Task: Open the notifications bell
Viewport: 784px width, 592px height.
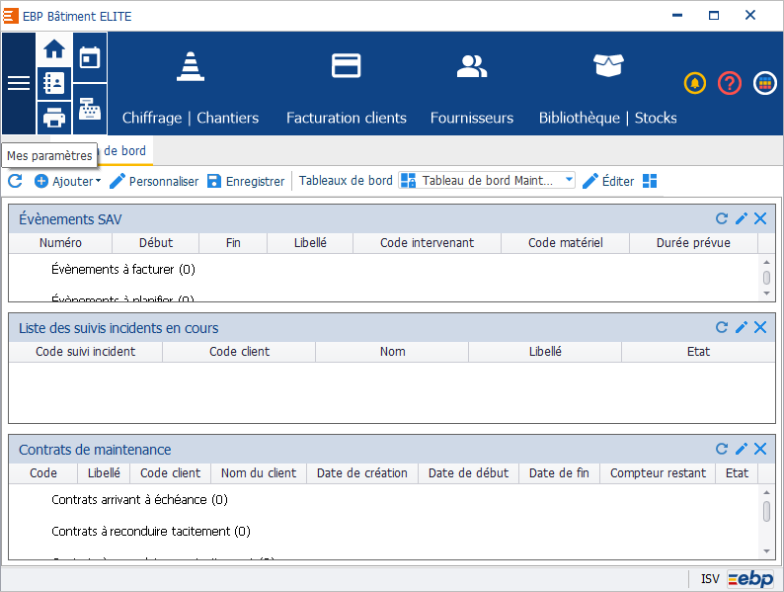Action: pos(695,83)
